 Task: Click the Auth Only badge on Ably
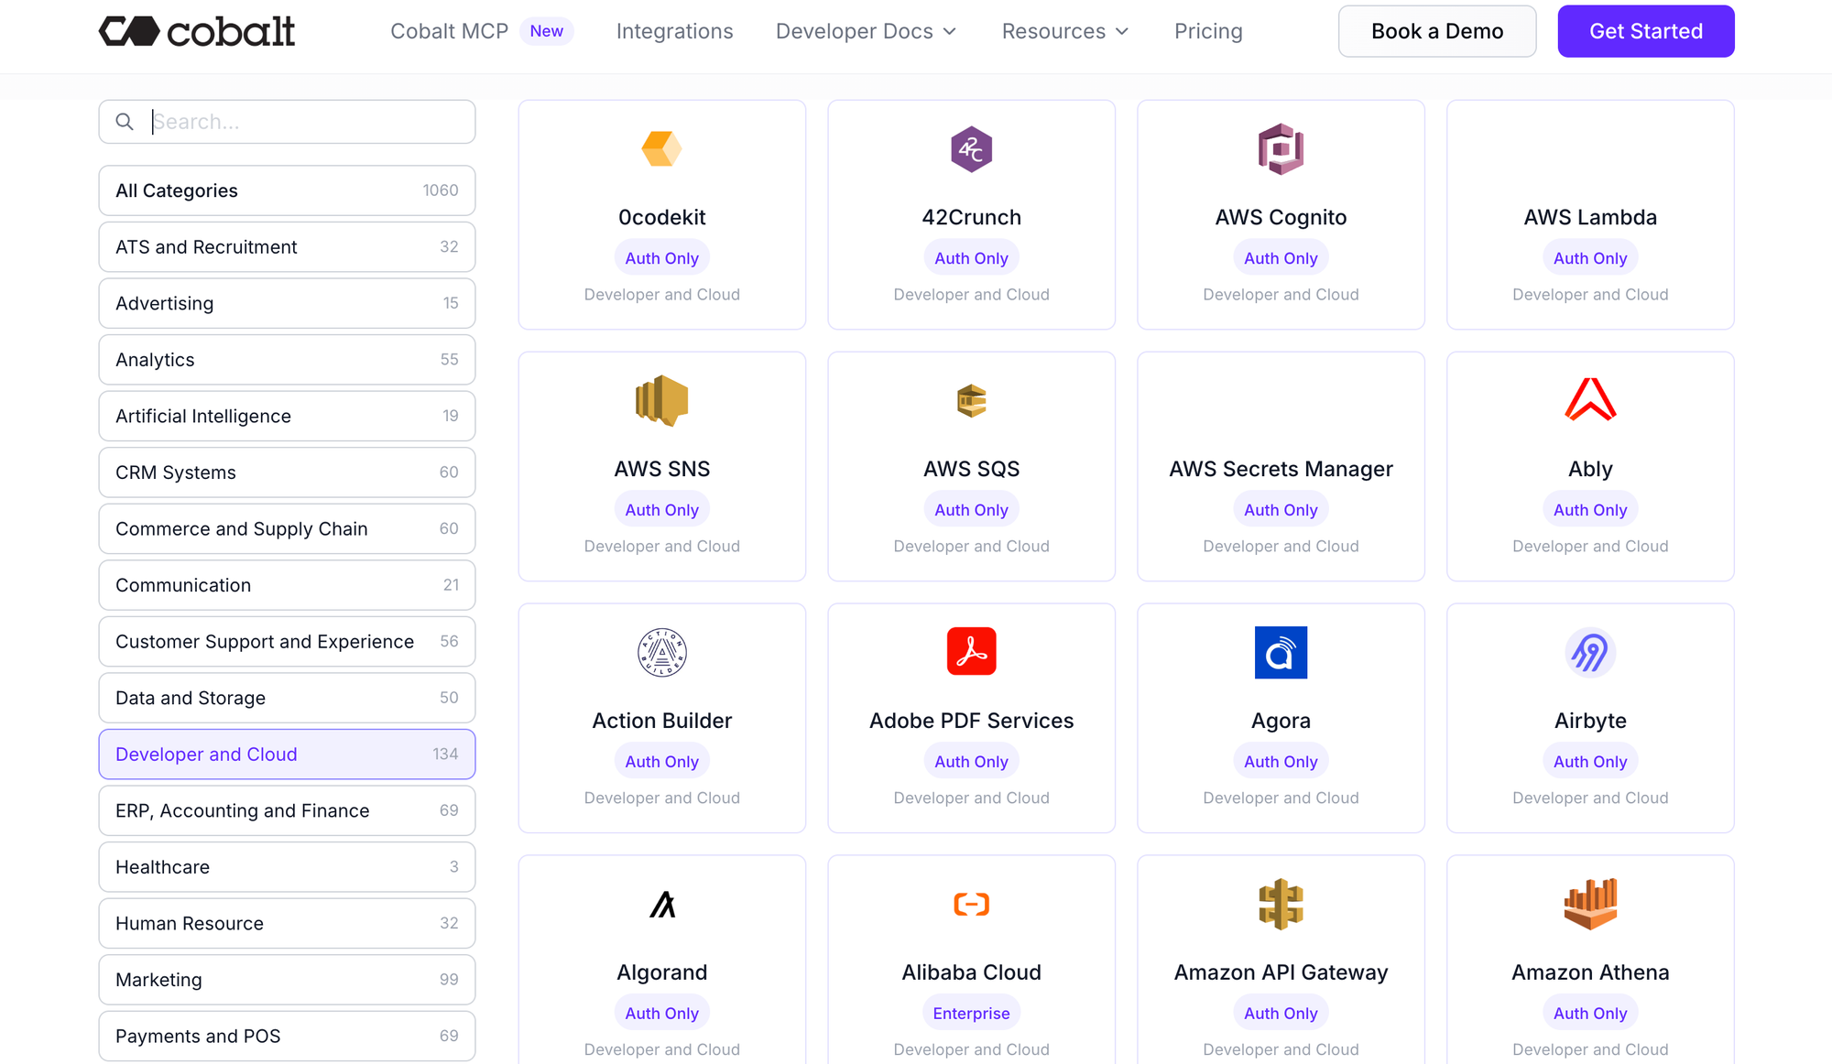(x=1590, y=510)
